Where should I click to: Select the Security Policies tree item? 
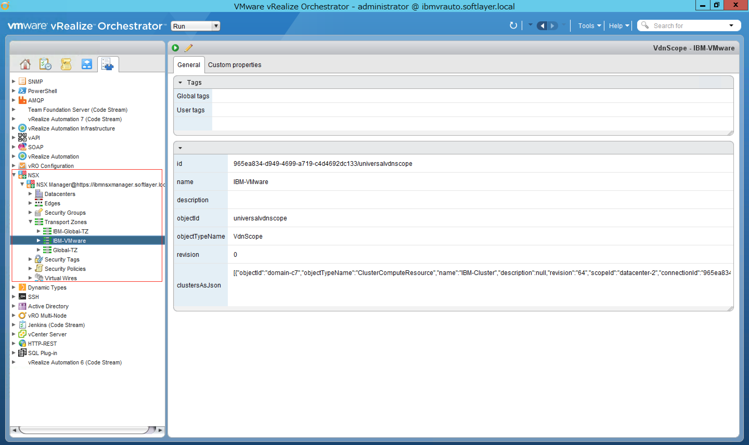pos(65,269)
